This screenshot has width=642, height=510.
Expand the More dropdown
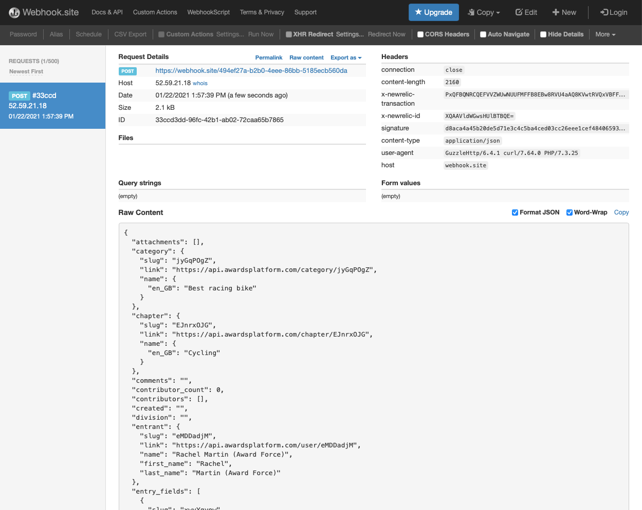[x=605, y=34]
